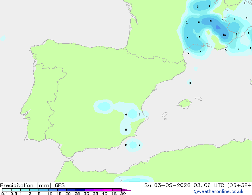
Task: Click the Precipitation [mm] GFS title
Action: click(x=32, y=185)
